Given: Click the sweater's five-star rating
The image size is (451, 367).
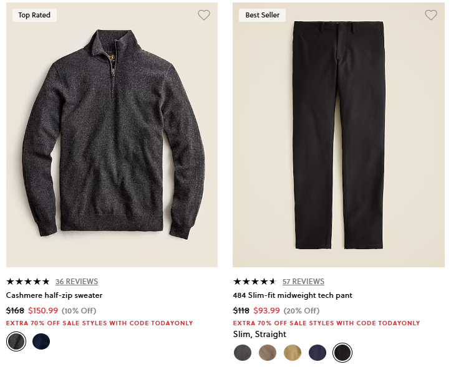Looking at the screenshot, I should point(28,282).
